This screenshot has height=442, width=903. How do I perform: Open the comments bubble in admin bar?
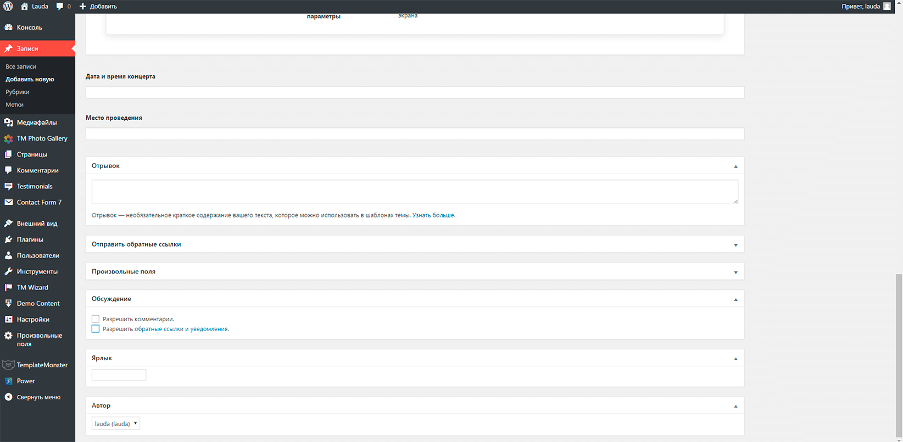pyautogui.click(x=60, y=7)
